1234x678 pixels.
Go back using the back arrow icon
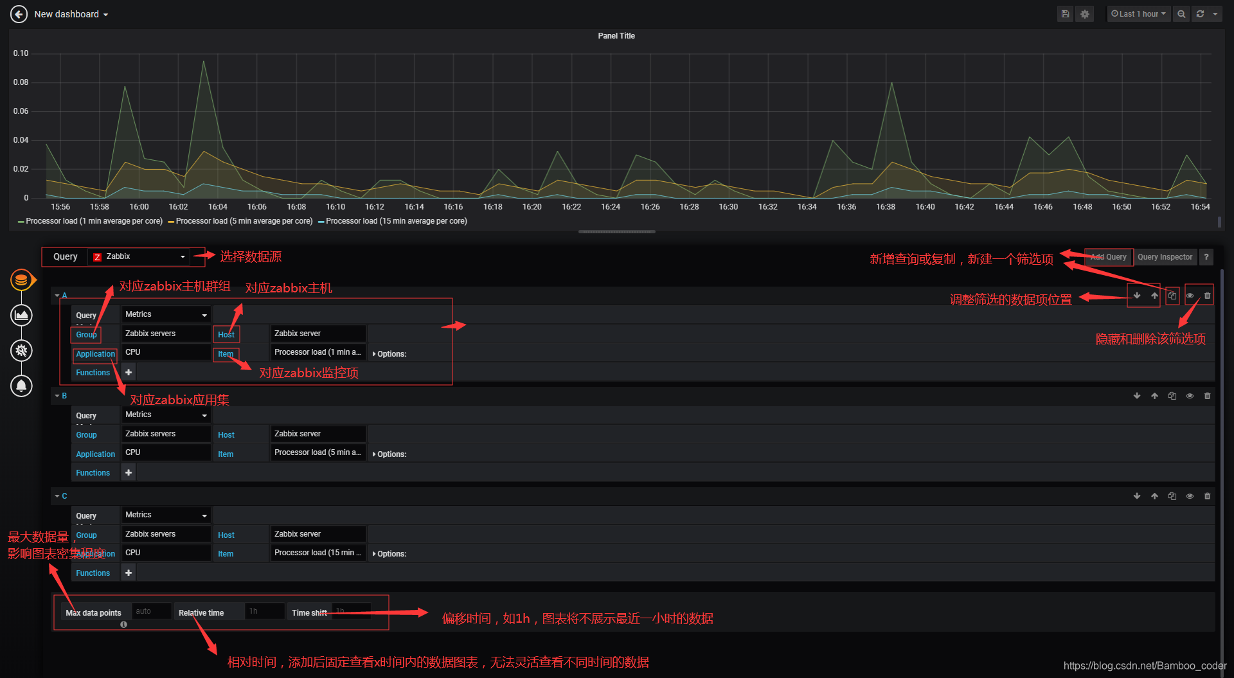pyautogui.click(x=19, y=14)
